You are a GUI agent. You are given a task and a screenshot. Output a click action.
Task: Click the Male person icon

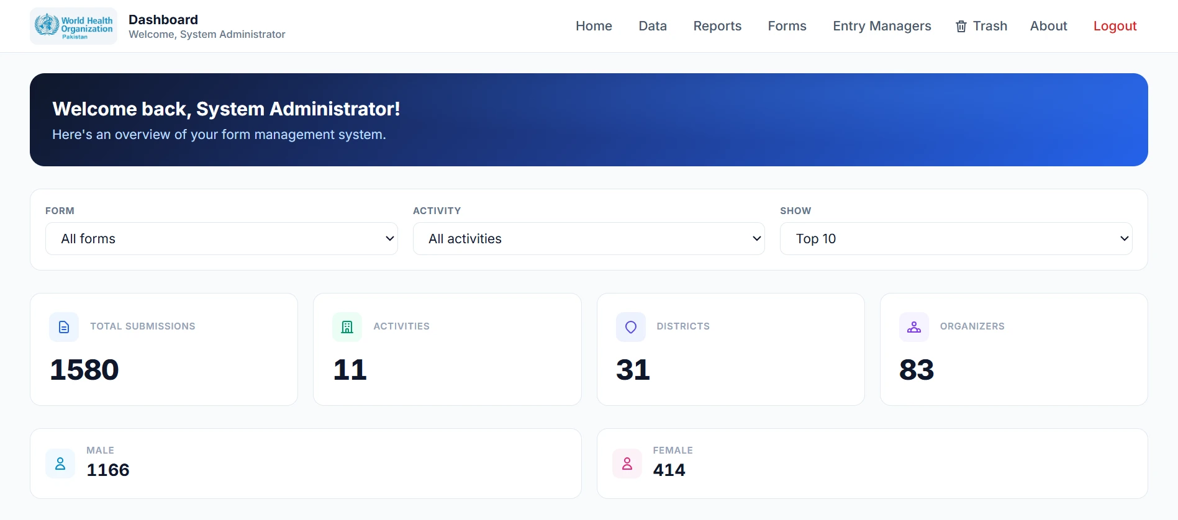click(60, 464)
